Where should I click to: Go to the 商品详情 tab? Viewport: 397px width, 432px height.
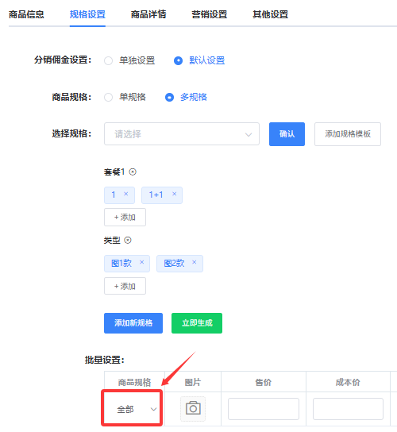(x=148, y=14)
